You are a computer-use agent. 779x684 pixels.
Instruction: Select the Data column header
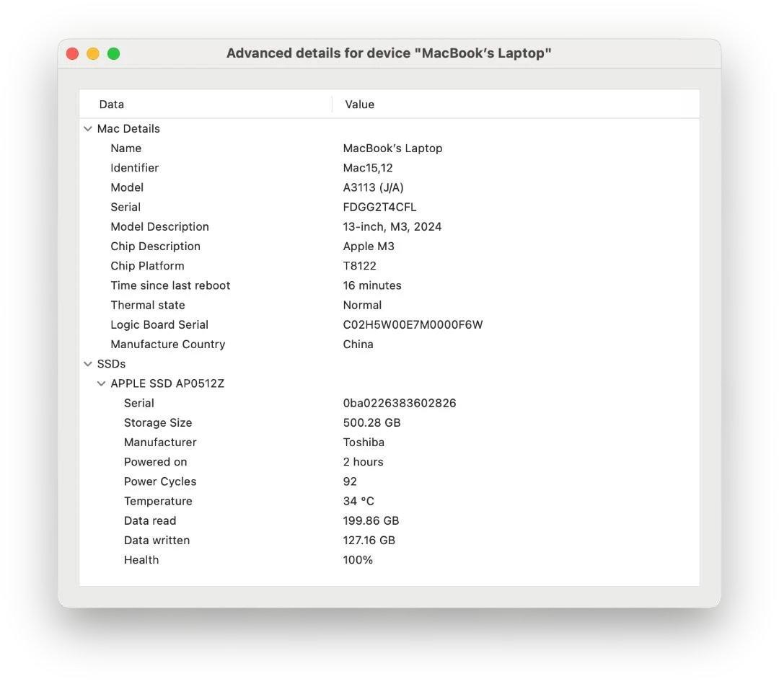(x=111, y=104)
